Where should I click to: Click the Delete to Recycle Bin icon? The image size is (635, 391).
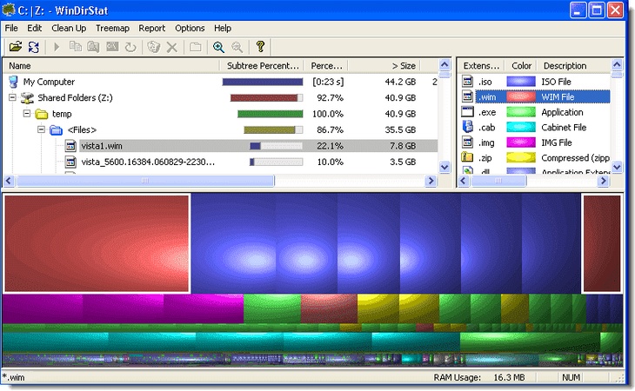click(153, 47)
